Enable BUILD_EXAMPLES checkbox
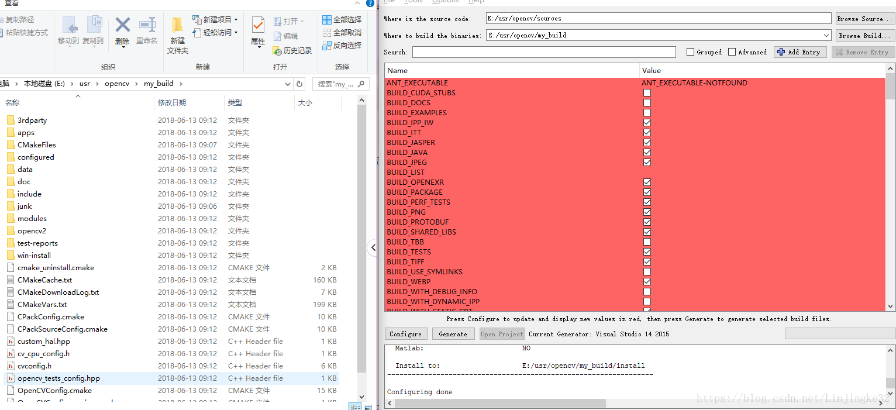The height and width of the screenshot is (410, 896). (x=647, y=112)
